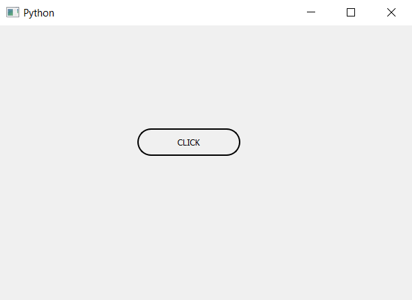The width and height of the screenshot is (412, 300).
Task: Activate the pill-shaped CLICK push button
Action: (x=189, y=142)
